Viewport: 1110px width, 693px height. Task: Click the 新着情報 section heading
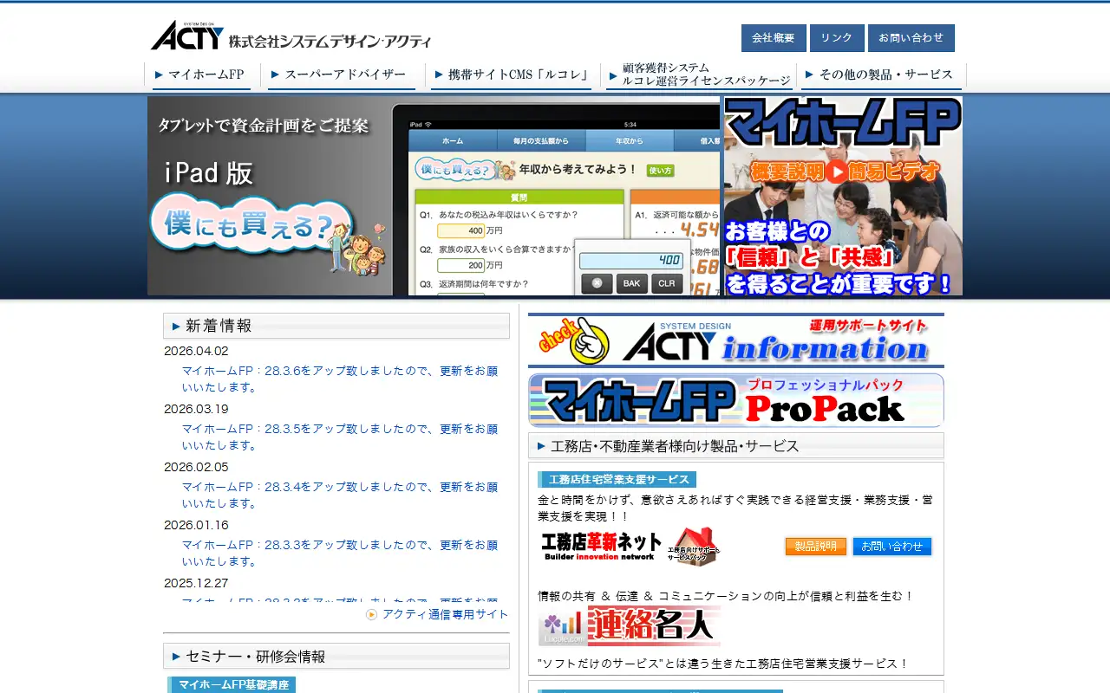[x=336, y=326]
